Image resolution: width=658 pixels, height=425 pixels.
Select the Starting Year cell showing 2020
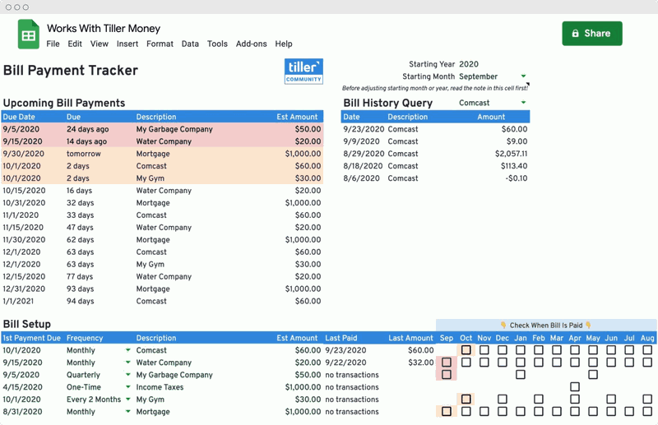pos(469,64)
